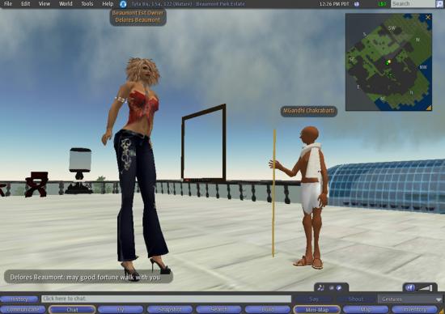This screenshot has width=445, height=314.
Task: Open the Map from bottom toolbar
Action: tap(366, 309)
